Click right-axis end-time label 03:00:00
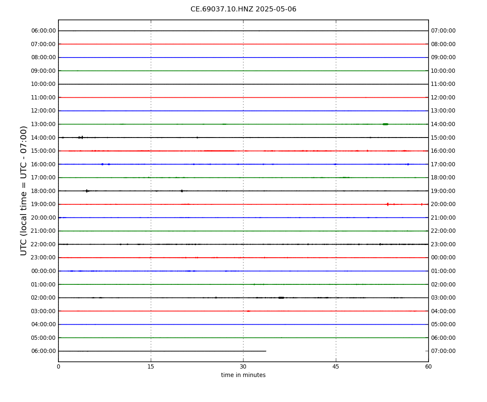 point(443,298)
